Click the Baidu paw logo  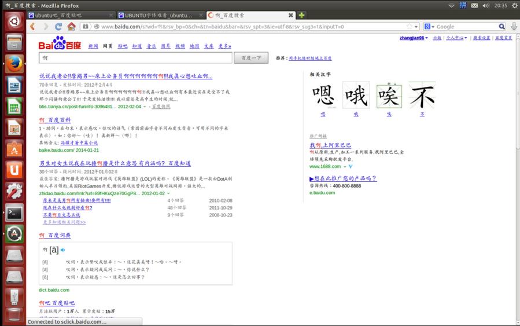click(60, 43)
